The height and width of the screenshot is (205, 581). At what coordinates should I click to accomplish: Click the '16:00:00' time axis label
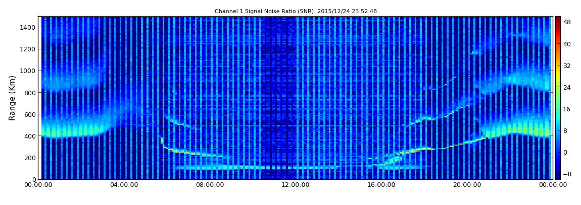pos(381,185)
